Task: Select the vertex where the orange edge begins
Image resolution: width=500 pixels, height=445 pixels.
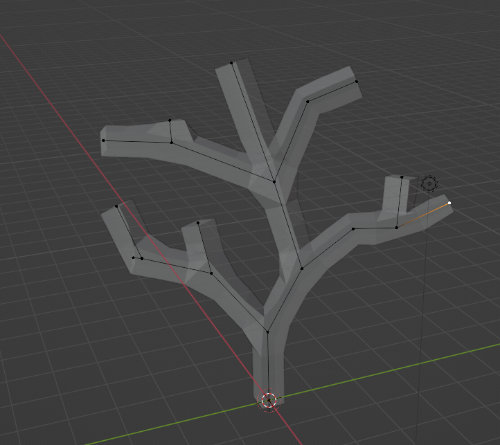Action: pos(397,228)
